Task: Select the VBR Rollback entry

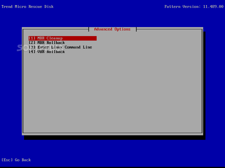Action: (47, 52)
